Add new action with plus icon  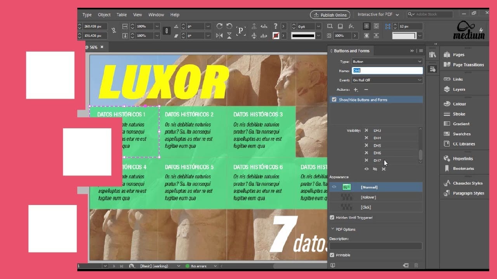coord(356,90)
